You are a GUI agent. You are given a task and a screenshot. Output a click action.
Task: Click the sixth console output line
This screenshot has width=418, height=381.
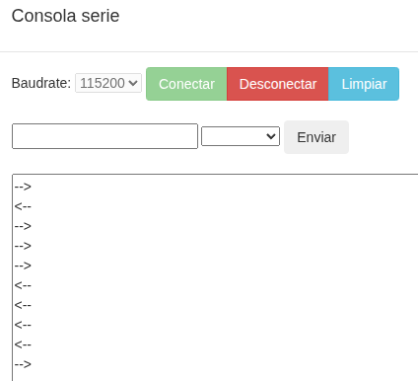23,285
